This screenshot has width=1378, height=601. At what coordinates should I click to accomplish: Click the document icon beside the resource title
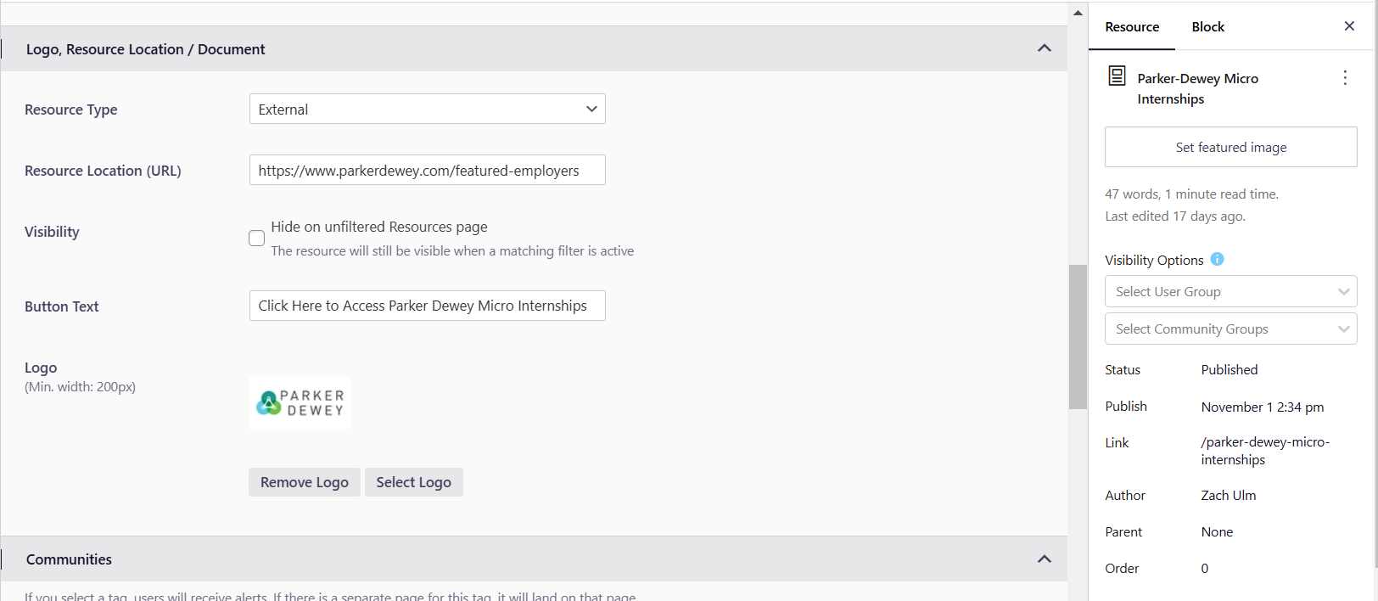pos(1118,76)
